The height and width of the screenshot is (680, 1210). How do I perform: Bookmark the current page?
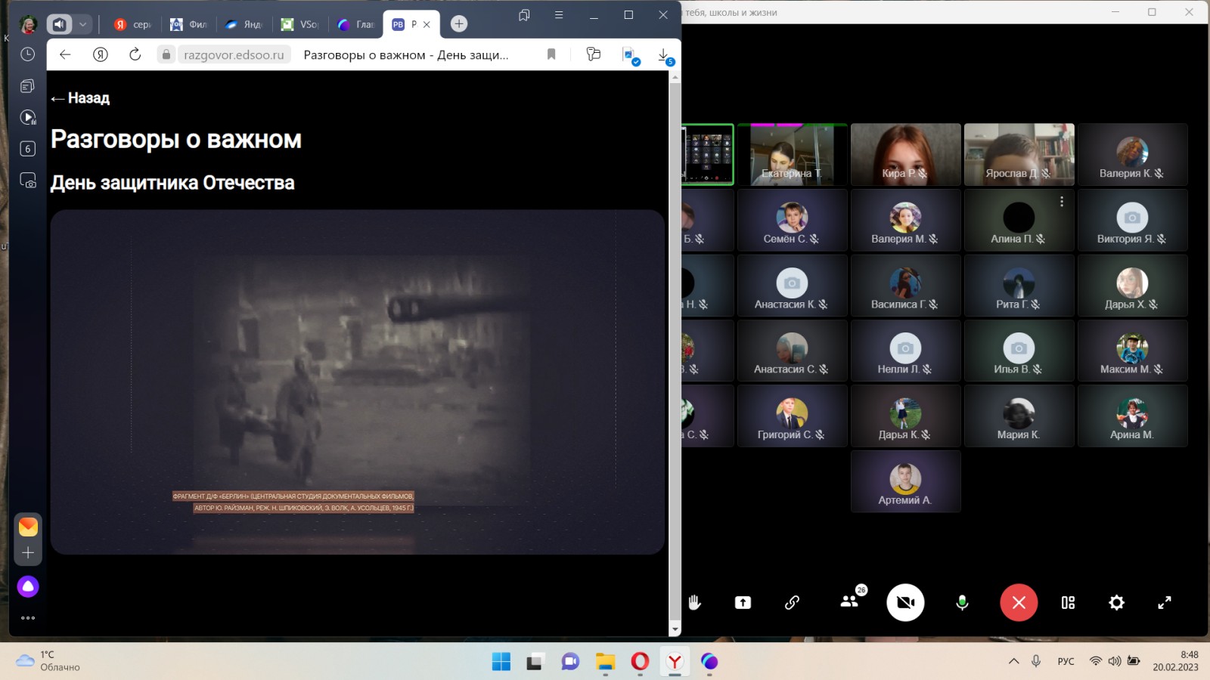(551, 54)
